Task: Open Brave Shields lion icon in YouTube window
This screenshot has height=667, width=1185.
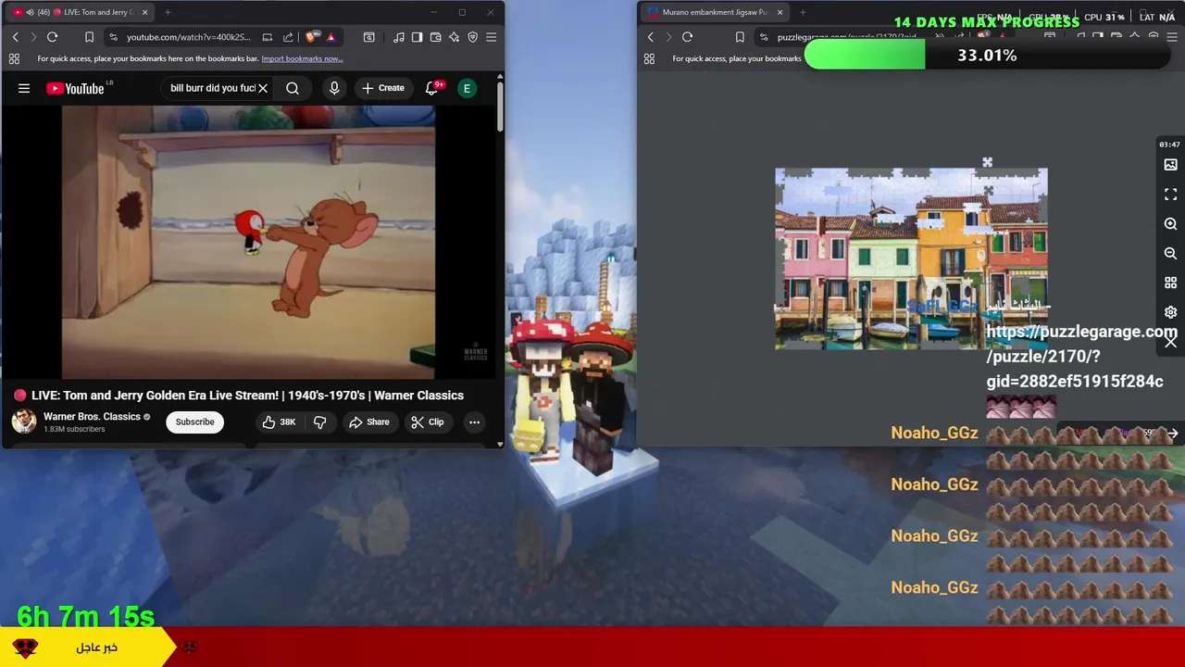Action: point(310,37)
